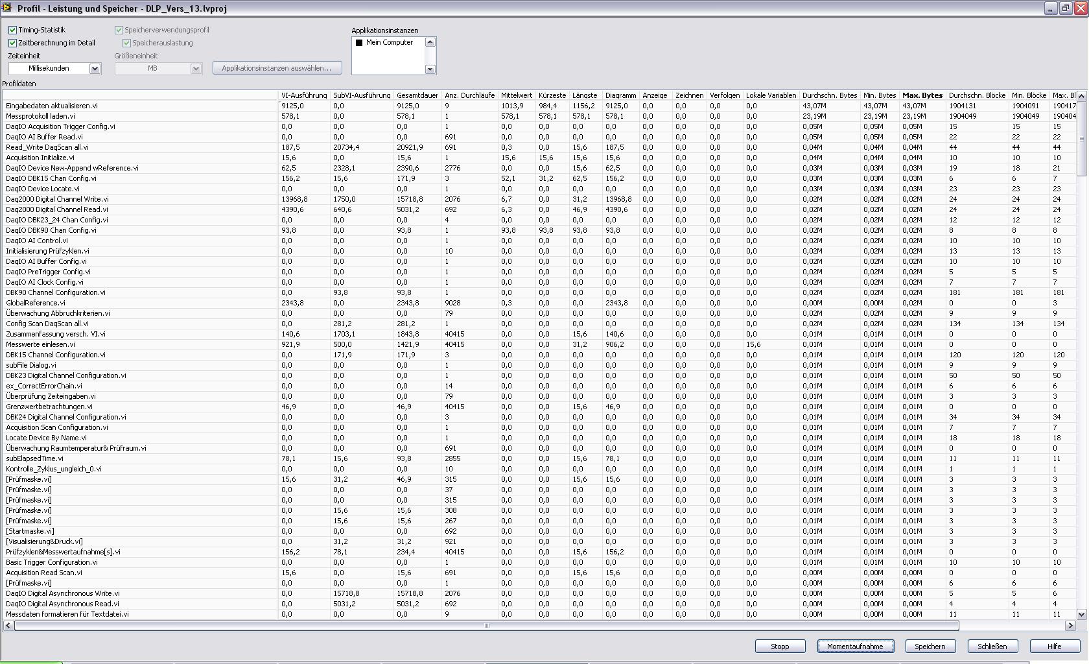Click the Stopp button

coord(780,646)
